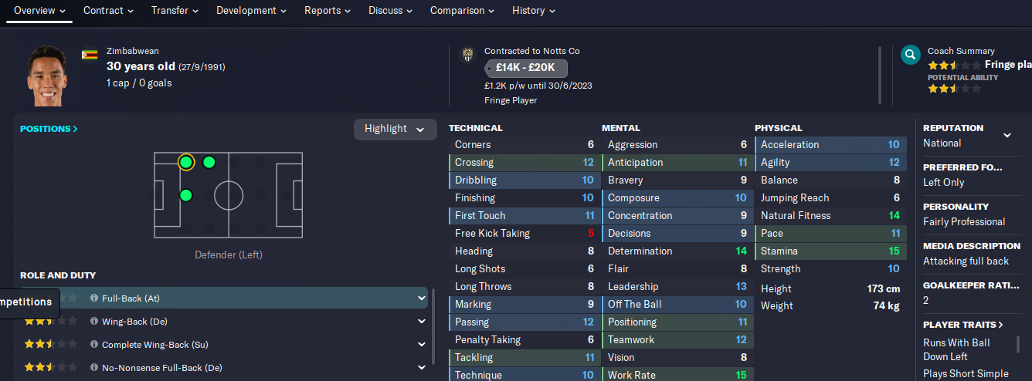Viewport: 1032px width, 381px height.
Task: Click the Zimbabwean flag icon
Action: pyautogui.click(x=90, y=55)
